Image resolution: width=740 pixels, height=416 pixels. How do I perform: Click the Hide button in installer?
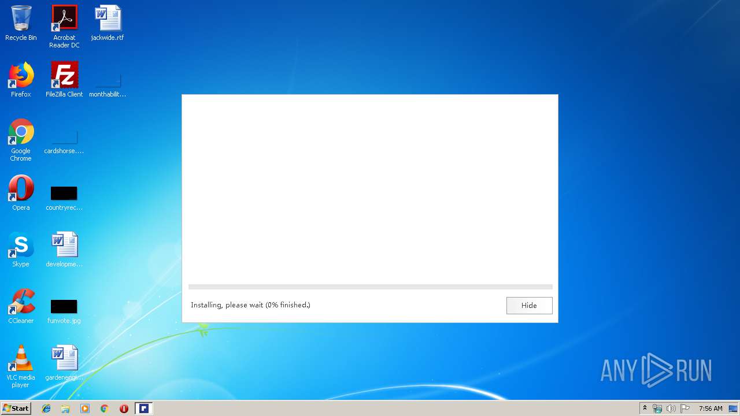click(529, 306)
